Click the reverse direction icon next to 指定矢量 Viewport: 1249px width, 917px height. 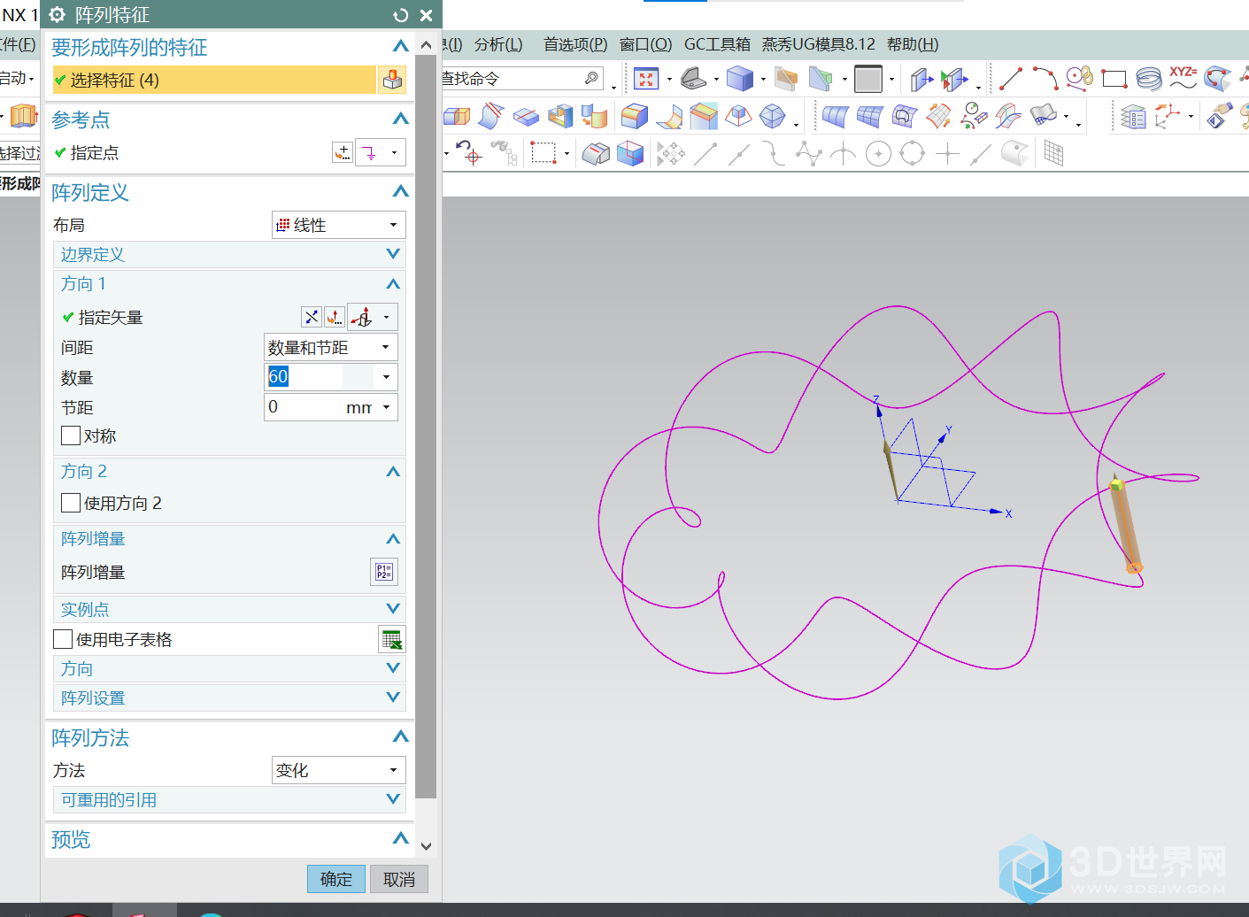pos(312,317)
